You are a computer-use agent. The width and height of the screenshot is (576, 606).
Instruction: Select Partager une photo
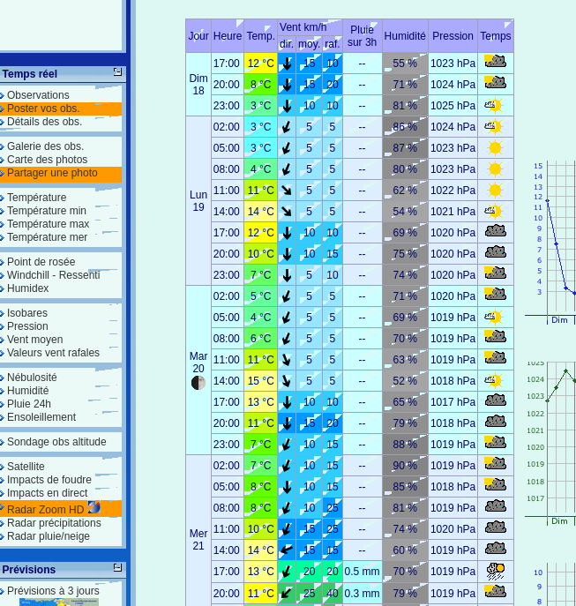52,173
